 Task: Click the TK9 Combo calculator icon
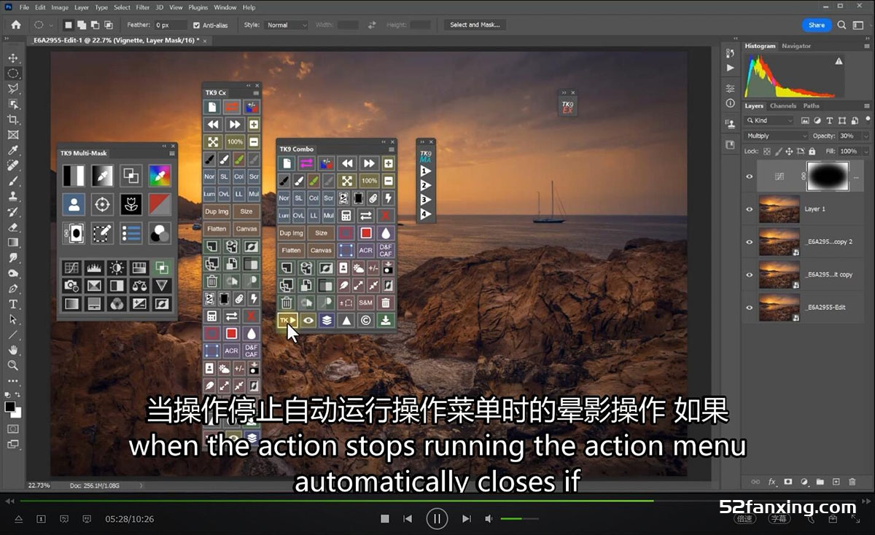pyautogui.click(x=346, y=216)
